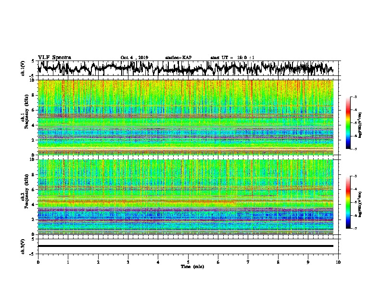Click the ch.3(V) axis label
The width and height of the screenshot is (381, 294).
[x=23, y=246]
